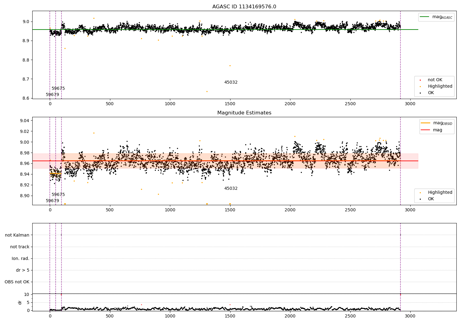Click the '45032' annotation in Magnitude Estimates plot
The width and height of the screenshot is (461, 323).
(231, 189)
